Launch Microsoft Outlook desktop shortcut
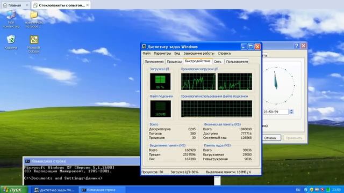The height and width of the screenshot is (193, 344). [34, 44]
